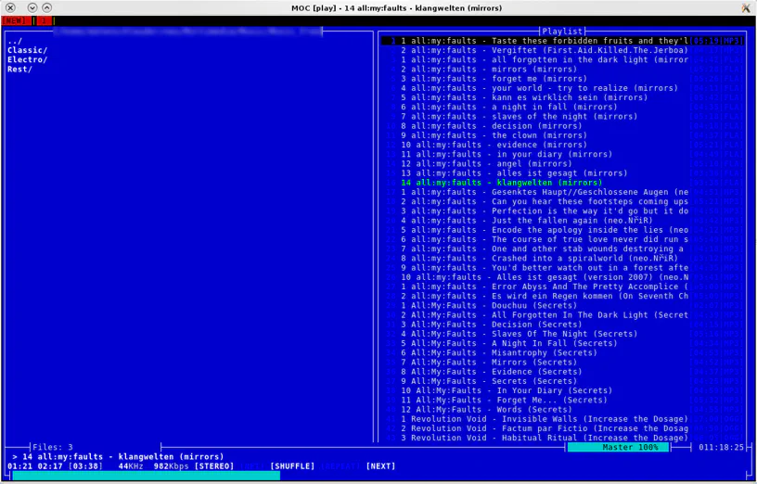Click the total track time [03:38]

point(85,466)
